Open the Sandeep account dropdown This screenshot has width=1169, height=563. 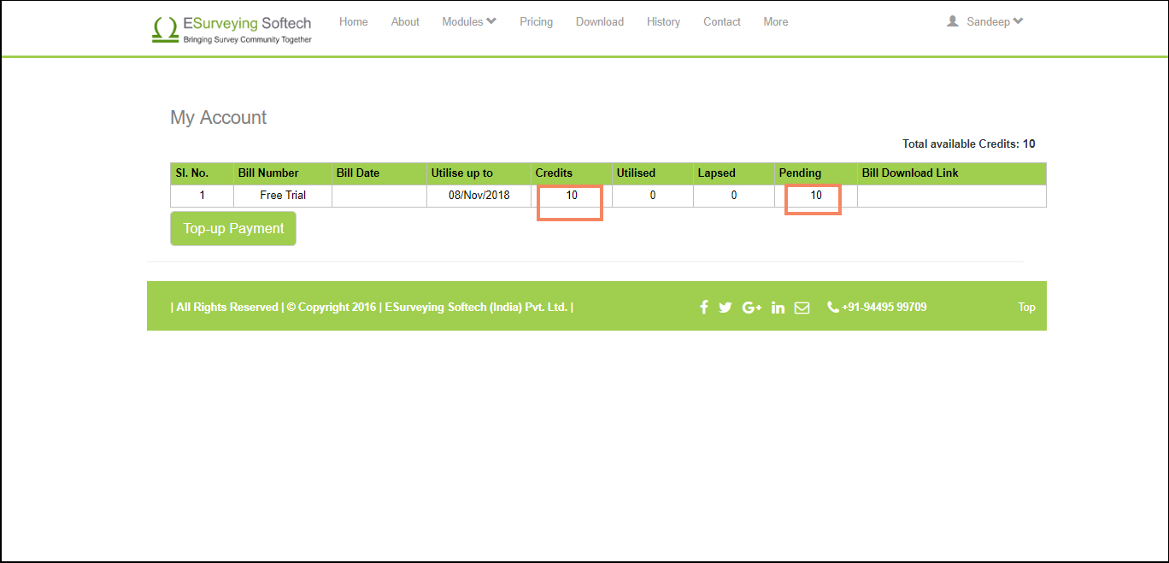point(995,21)
